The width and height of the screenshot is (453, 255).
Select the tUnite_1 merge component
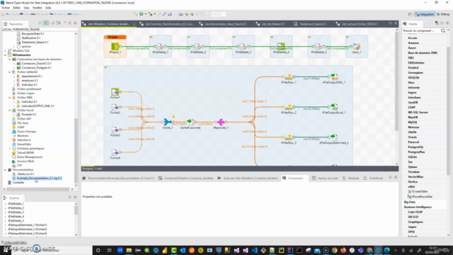(x=168, y=122)
